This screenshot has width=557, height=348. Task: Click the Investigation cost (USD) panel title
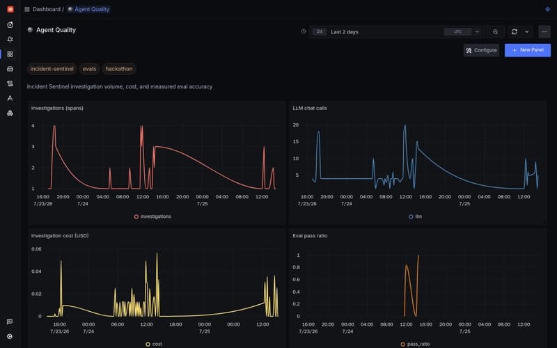click(60, 235)
